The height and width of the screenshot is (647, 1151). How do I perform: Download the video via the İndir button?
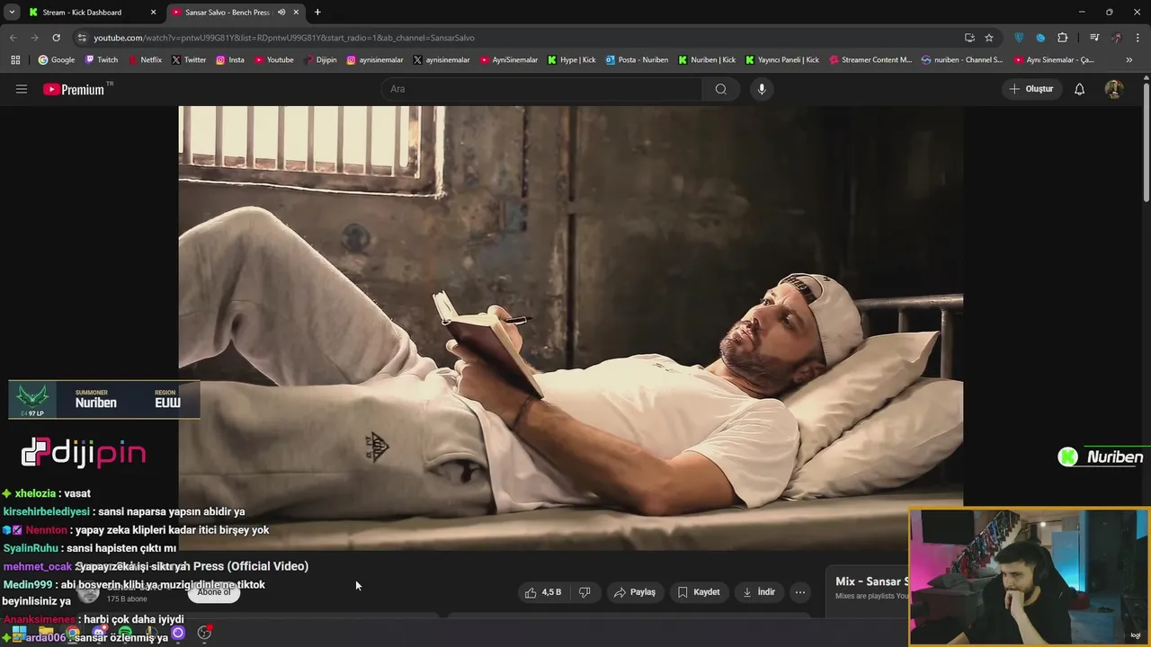[x=759, y=592]
